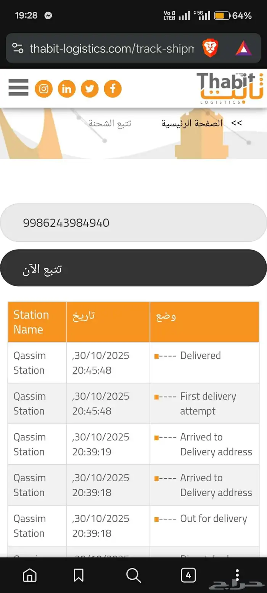Open the LinkedIn icon in the header
This screenshot has width=267, height=593.
coord(66,88)
